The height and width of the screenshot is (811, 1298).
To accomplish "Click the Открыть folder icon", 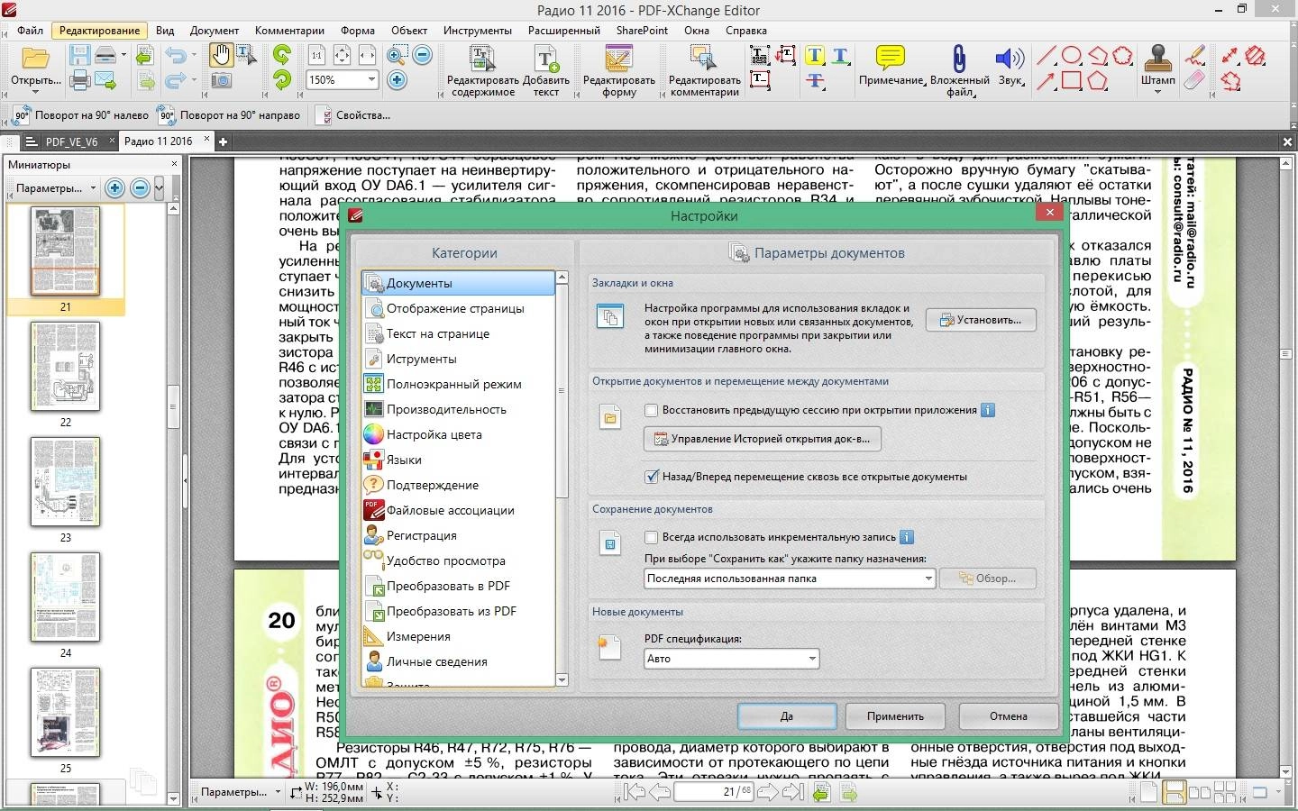I will [35, 59].
